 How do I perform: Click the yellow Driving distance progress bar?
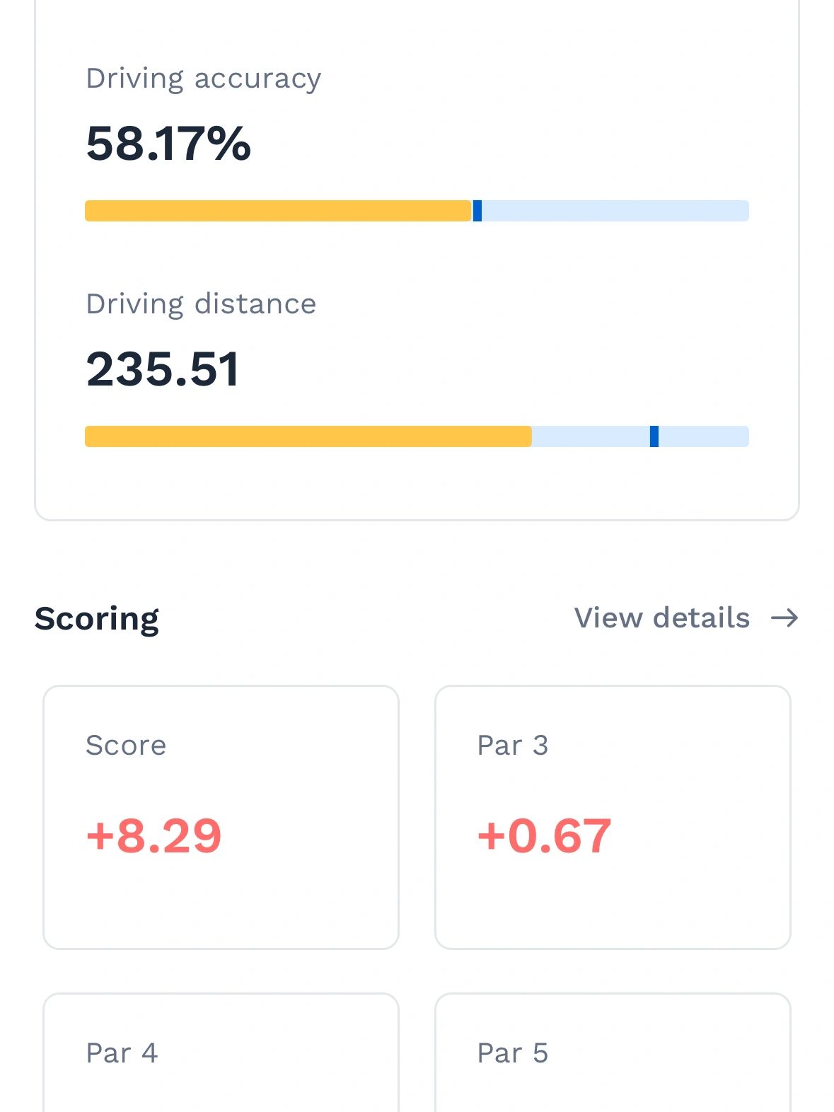click(308, 436)
